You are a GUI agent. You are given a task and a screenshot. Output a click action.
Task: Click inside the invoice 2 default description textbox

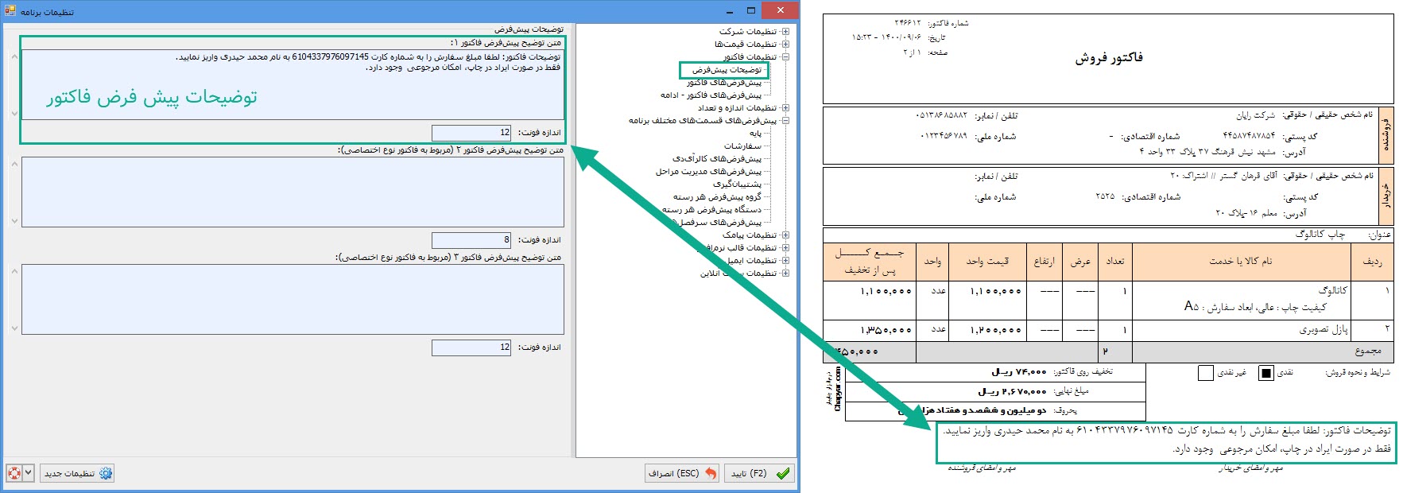click(x=293, y=192)
